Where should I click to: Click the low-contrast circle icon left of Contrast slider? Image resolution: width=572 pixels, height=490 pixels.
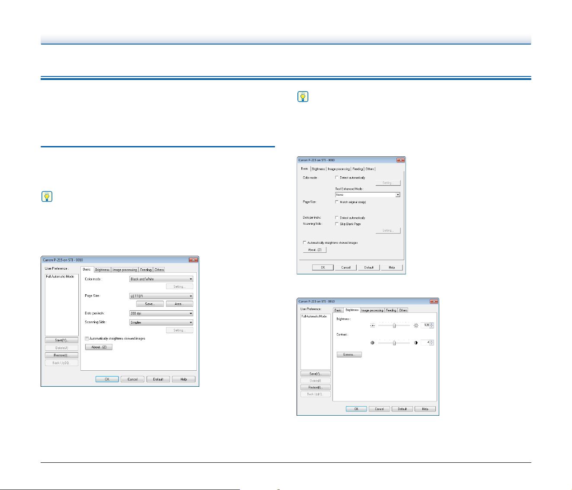pos(373,343)
